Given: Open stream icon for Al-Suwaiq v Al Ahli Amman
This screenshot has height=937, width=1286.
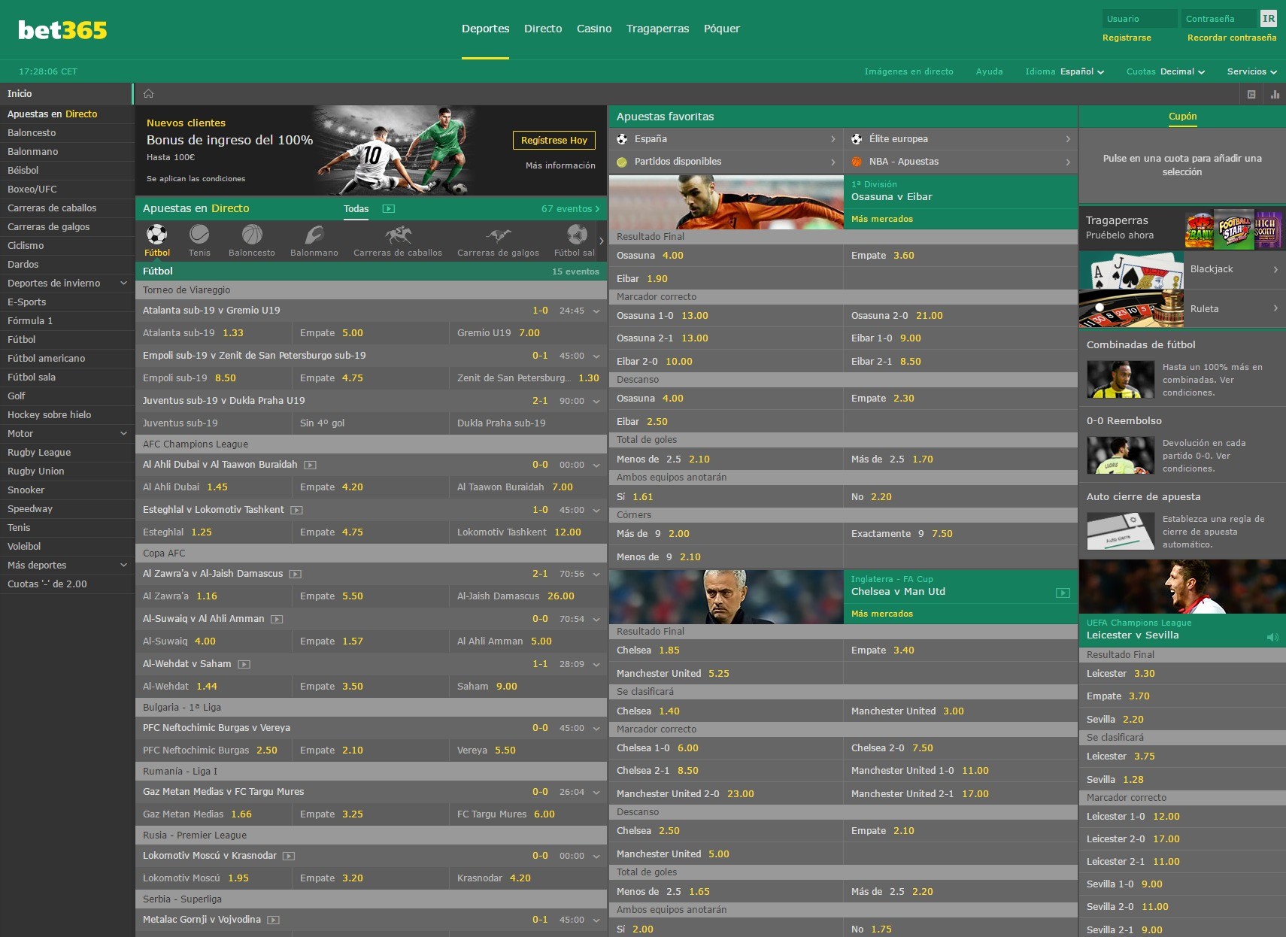Looking at the screenshot, I should point(277,620).
